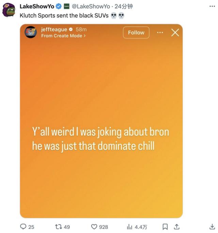
Task: Open tweet more options ellipsis
Action: [x=212, y=6]
